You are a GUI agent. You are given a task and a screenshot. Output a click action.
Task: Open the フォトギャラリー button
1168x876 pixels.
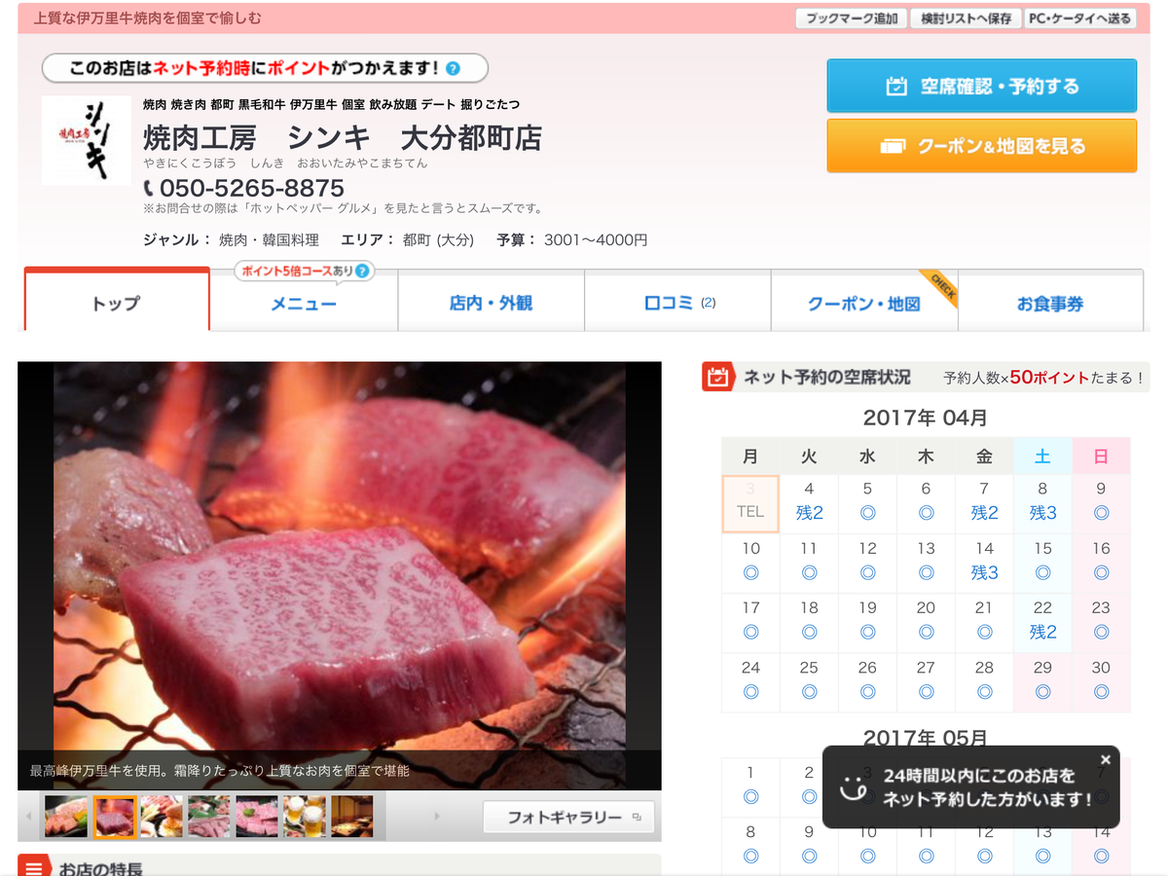[568, 818]
